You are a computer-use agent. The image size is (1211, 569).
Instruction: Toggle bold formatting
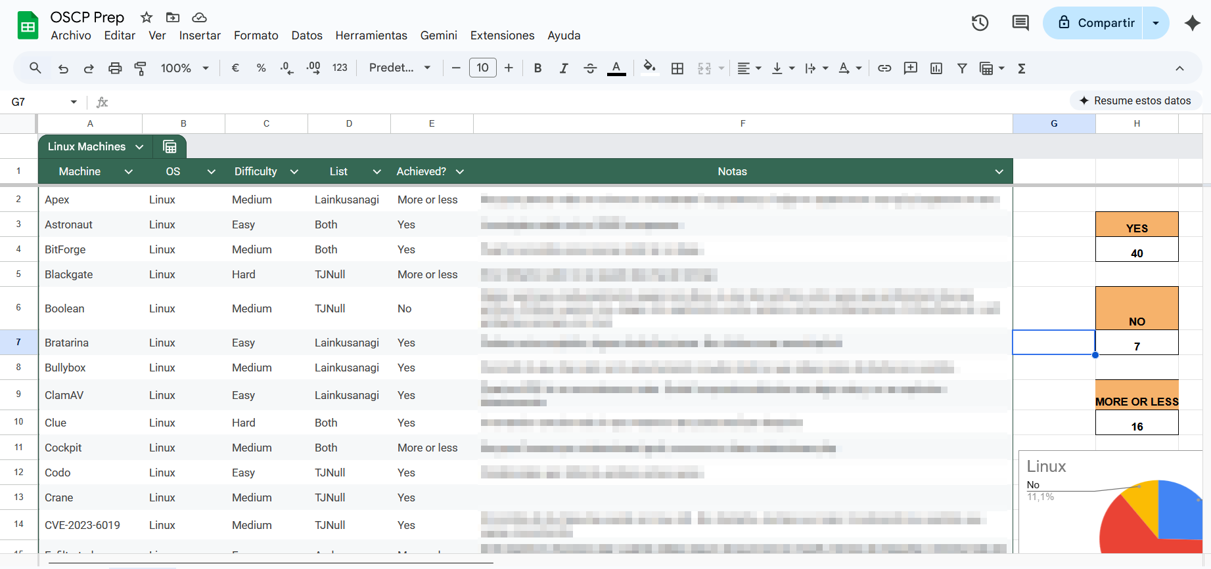537,68
